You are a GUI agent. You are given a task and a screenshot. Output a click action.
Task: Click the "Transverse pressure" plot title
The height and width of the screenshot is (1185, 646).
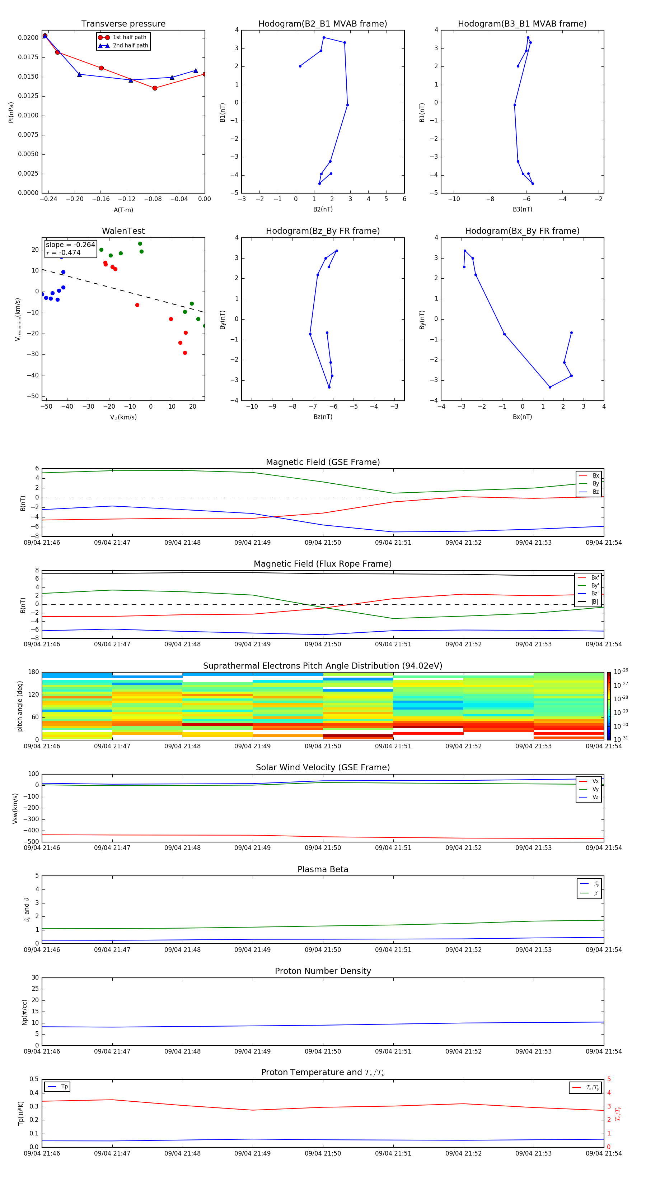pyautogui.click(x=123, y=24)
